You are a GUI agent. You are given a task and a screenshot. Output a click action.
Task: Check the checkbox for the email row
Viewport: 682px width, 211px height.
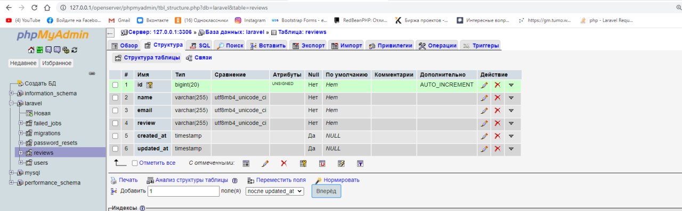(115, 111)
